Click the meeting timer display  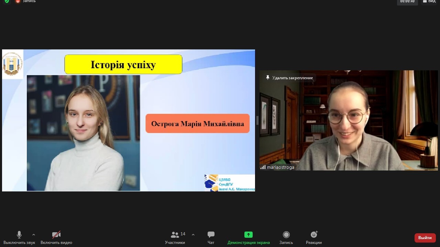point(407,1)
